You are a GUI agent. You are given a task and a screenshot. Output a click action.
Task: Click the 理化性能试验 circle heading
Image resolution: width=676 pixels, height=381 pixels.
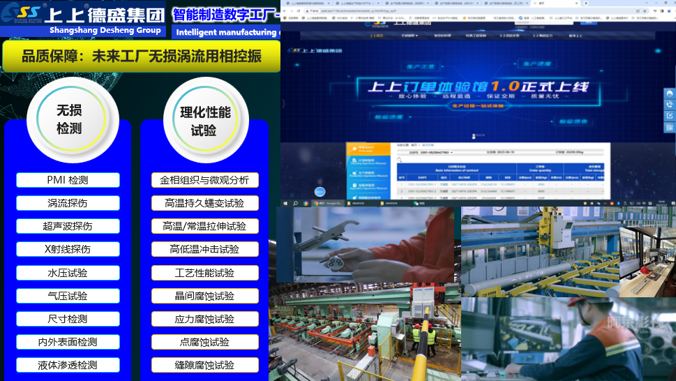[x=205, y=120]
